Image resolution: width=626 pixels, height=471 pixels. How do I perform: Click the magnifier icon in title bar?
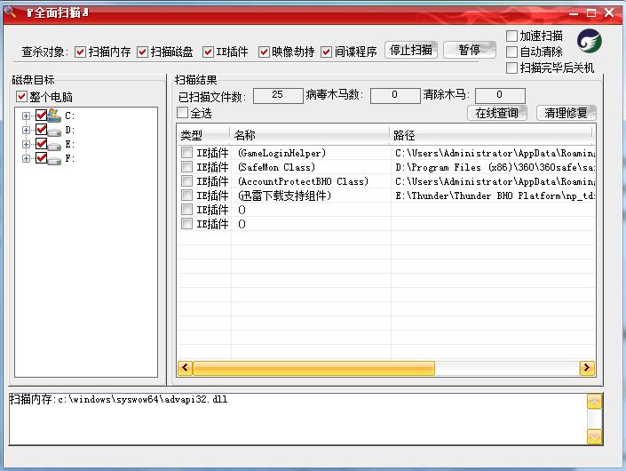pos(10,12)
